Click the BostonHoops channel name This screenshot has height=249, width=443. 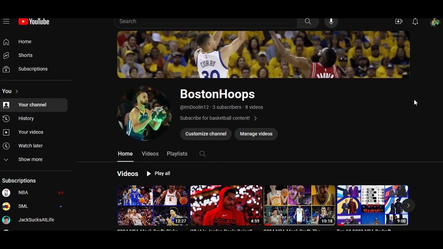coord(217,94)
